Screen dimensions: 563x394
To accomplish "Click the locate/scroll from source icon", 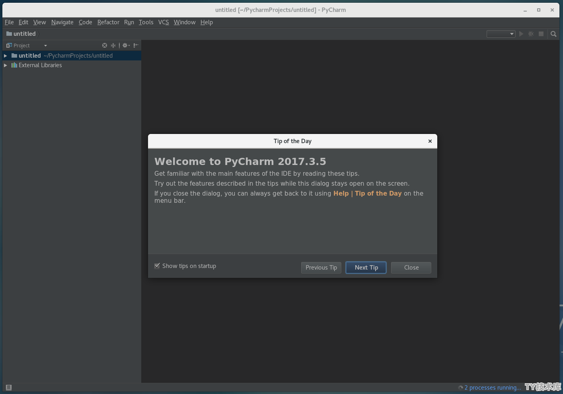I will (x=105, y=45).
